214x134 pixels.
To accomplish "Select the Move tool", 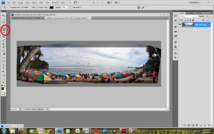I will tap(4, 15).
